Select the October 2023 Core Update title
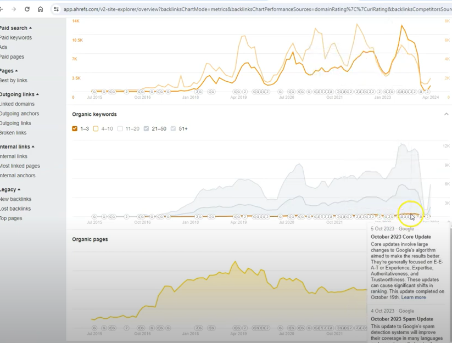This screenshot has width=452, height=343. 401,237
